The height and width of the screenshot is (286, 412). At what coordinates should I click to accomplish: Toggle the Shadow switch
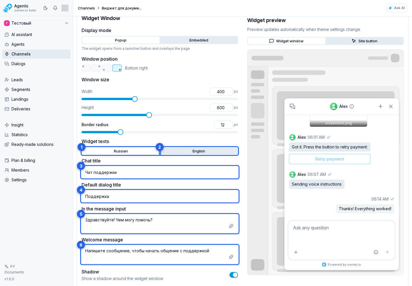(234, 275)
